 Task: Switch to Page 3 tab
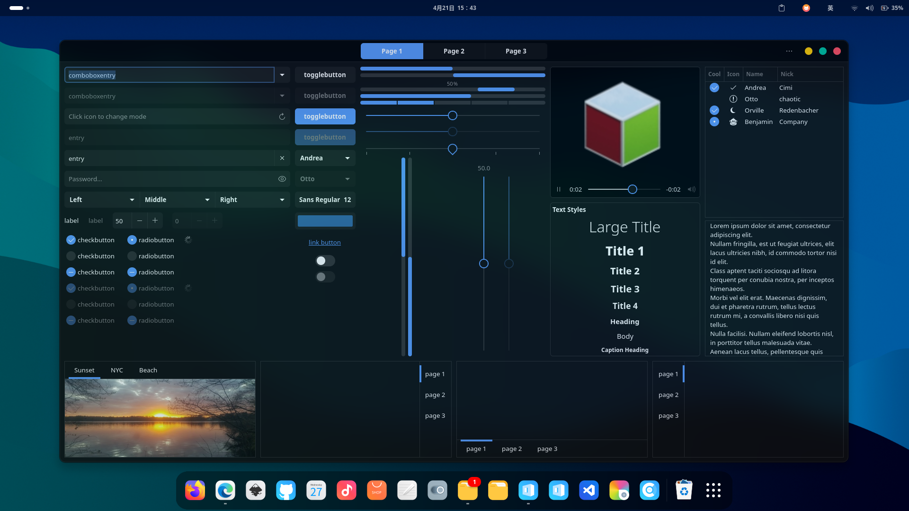pos(516,51)
